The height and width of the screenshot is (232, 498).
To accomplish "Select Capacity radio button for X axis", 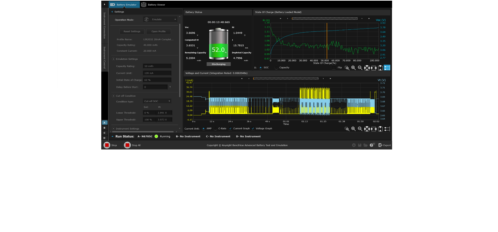I will click(x=276, y=68).
